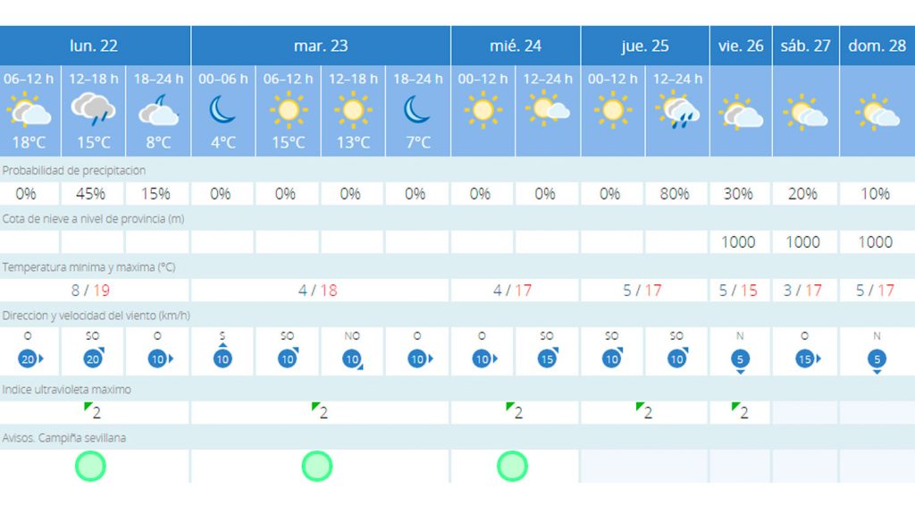Click the UV index 2 marker under Friday
Viewport: 915px width, 515px height.
(739, 412)
